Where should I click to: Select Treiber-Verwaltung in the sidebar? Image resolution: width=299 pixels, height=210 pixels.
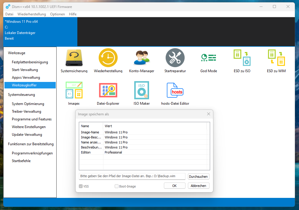(x=30, y=112)
